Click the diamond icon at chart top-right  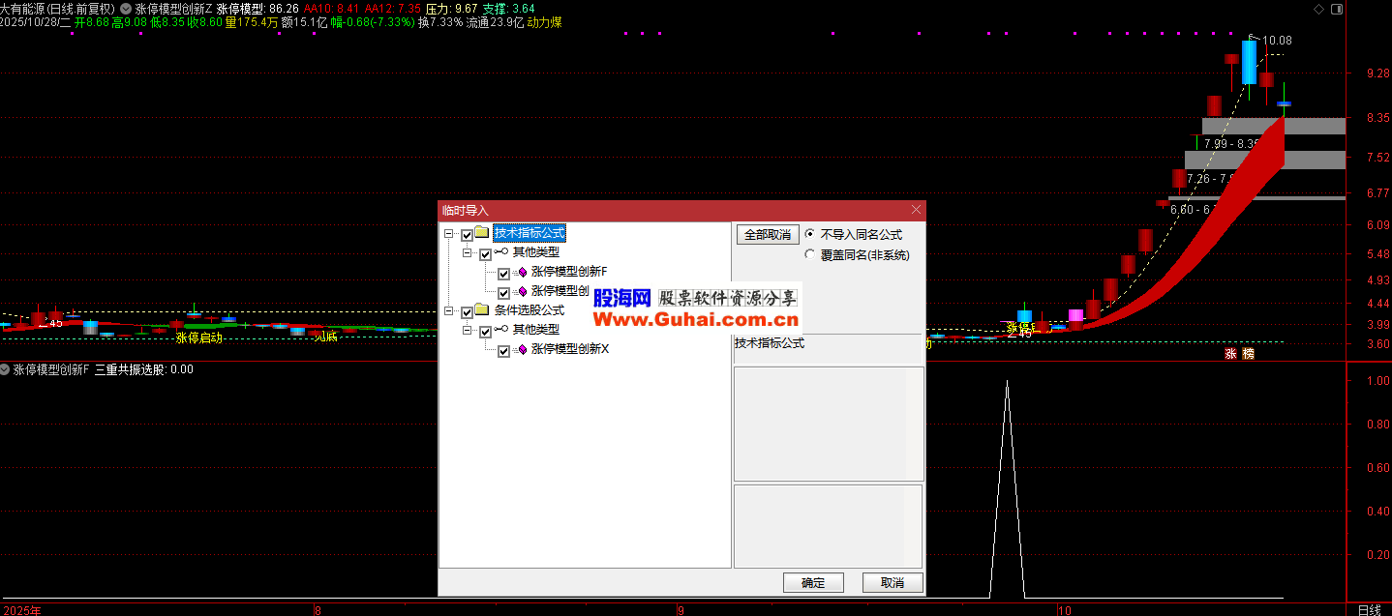[1316, 8]
